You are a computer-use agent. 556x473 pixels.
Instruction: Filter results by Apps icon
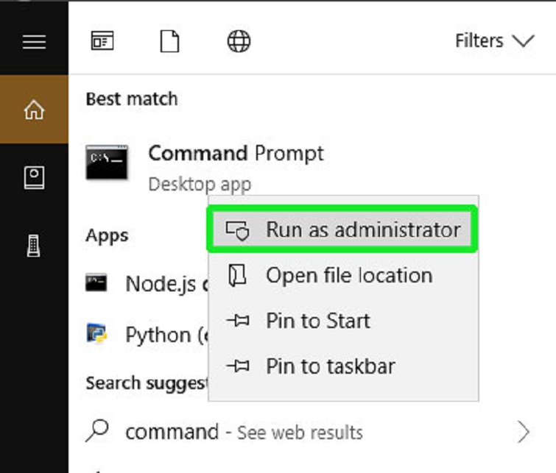(x=102, y=41)
